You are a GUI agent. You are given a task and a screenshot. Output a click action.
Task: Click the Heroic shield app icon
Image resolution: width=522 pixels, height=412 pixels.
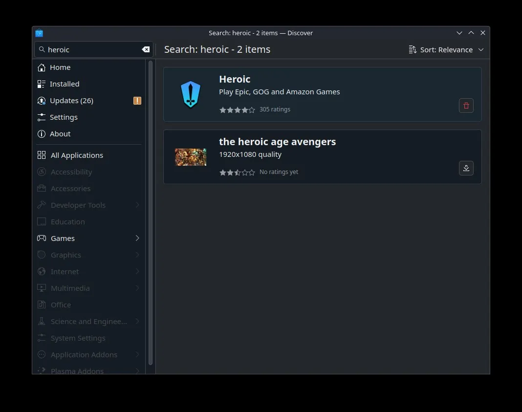(x=191, y=94)
